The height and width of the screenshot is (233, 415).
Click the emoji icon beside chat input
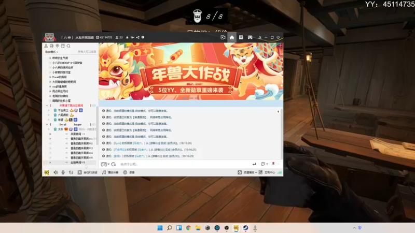[x=114, y=164]
